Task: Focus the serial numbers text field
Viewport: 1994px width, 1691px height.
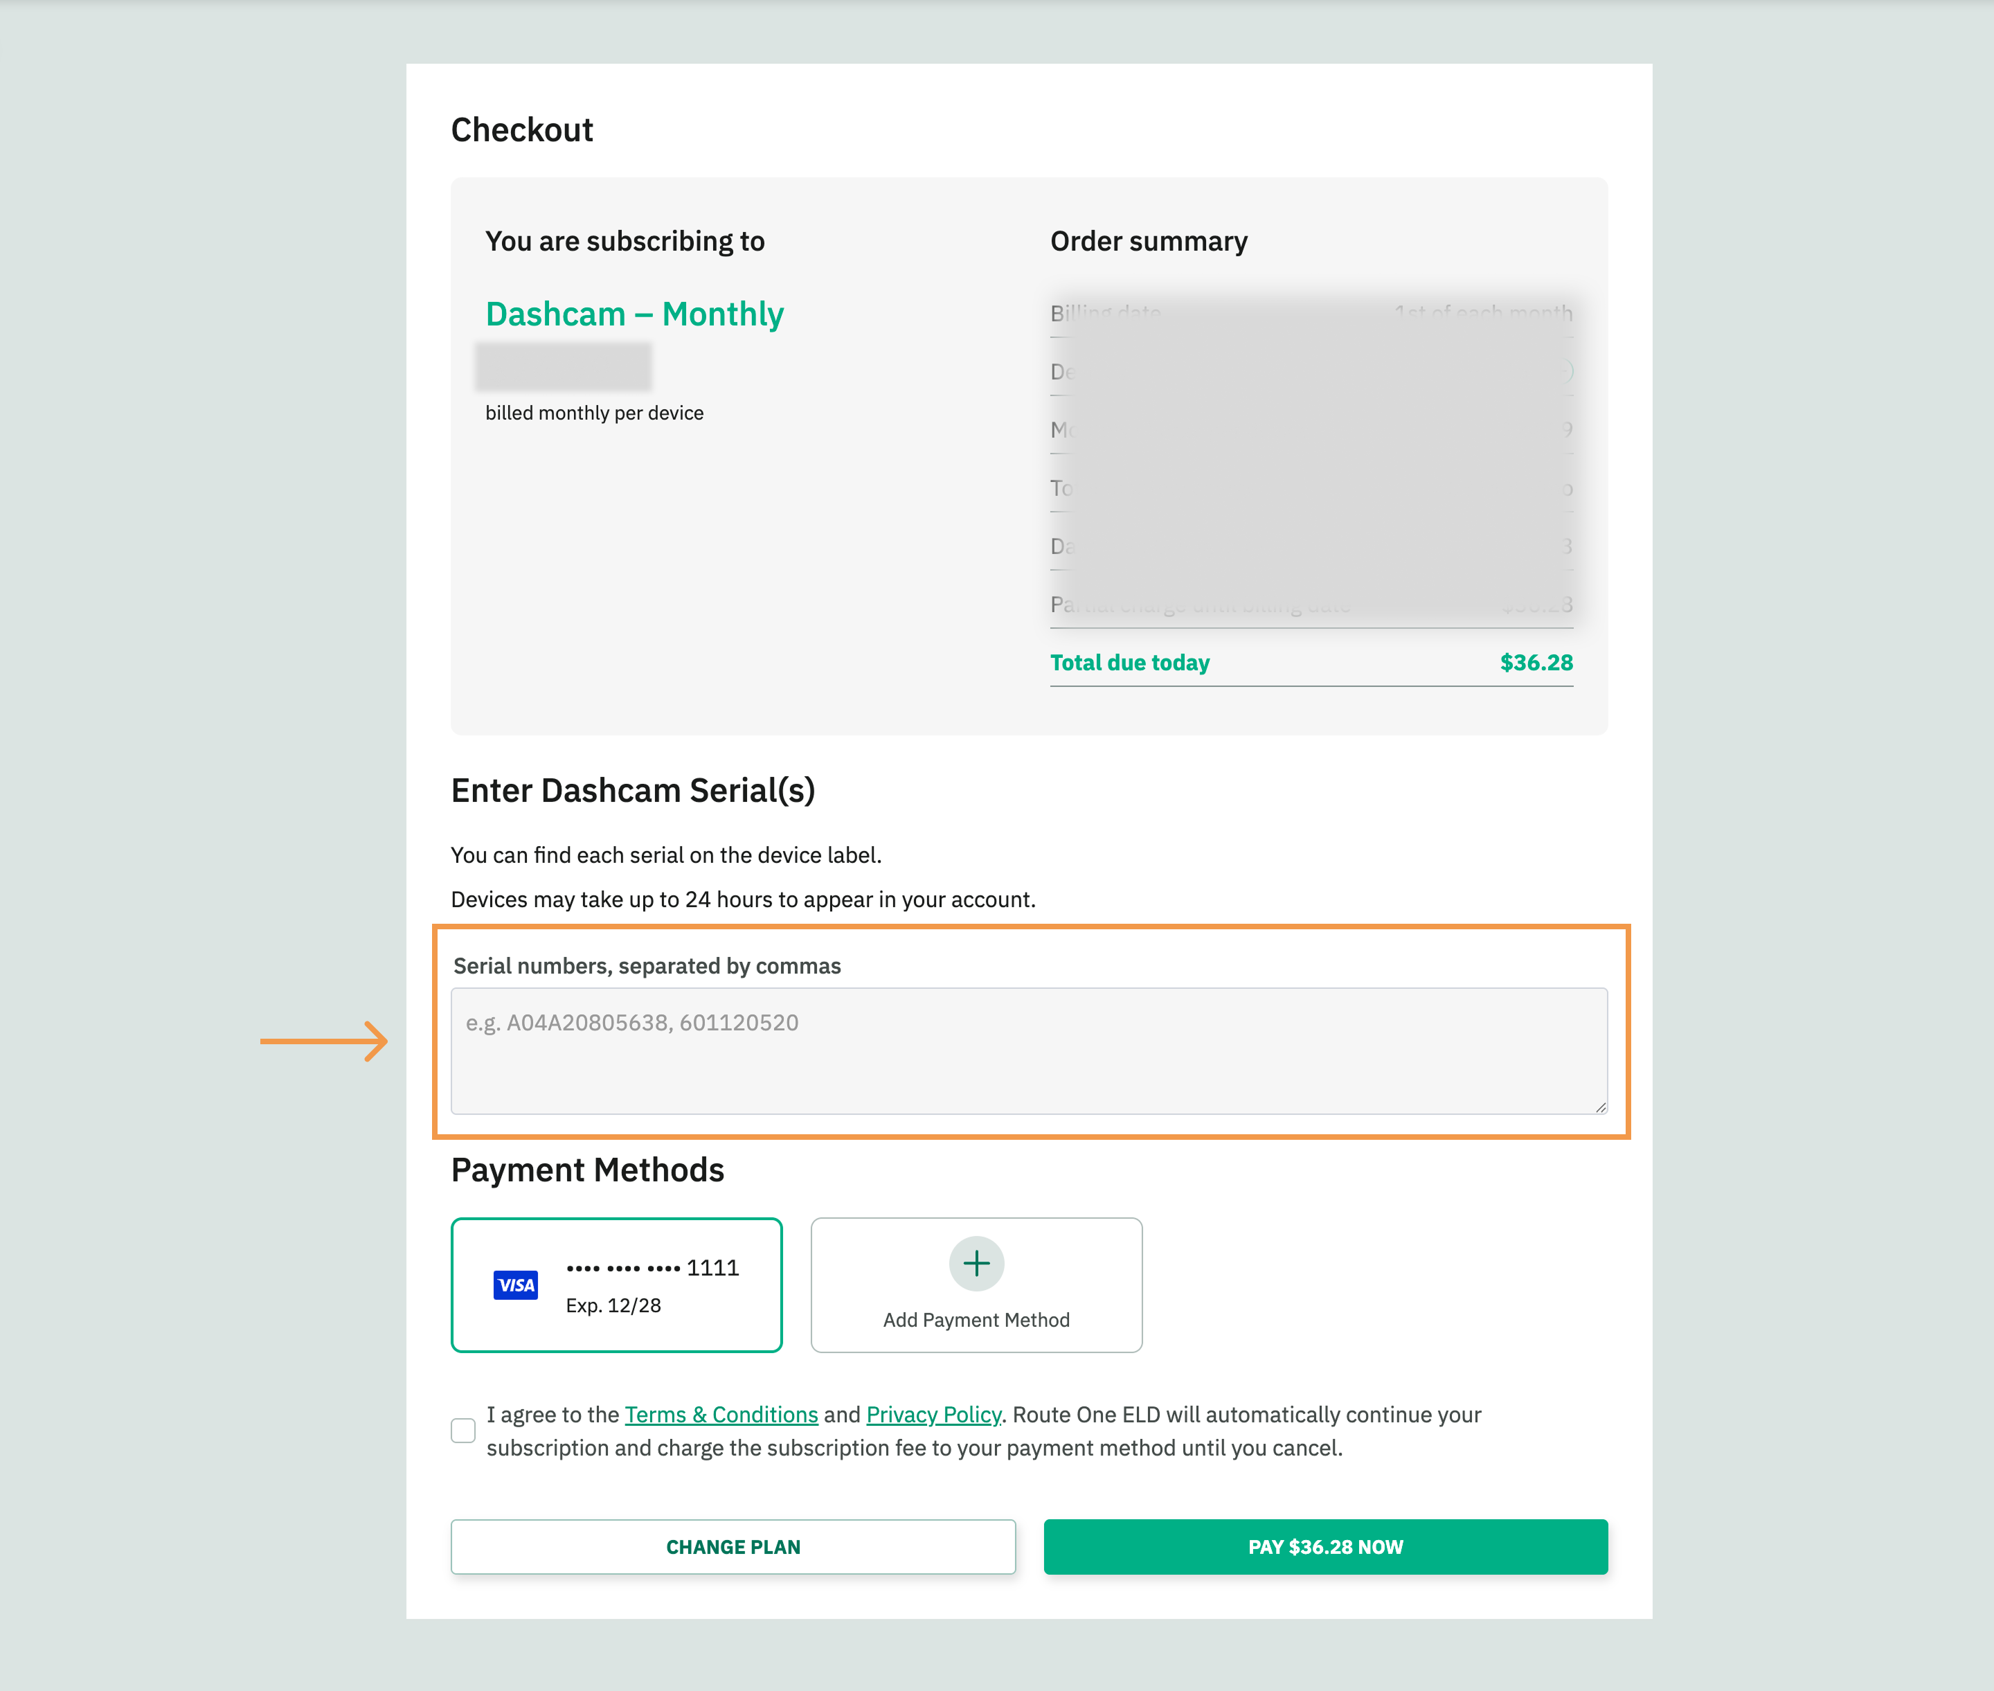Action: (1029, 1050)
